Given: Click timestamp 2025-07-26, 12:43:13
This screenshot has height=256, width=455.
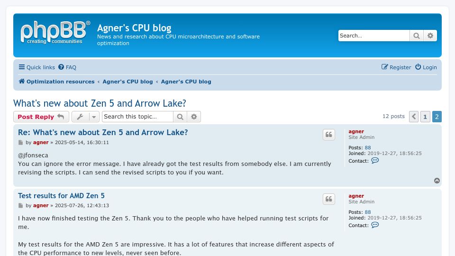Looking at the screenshot, I should (82, 205).
